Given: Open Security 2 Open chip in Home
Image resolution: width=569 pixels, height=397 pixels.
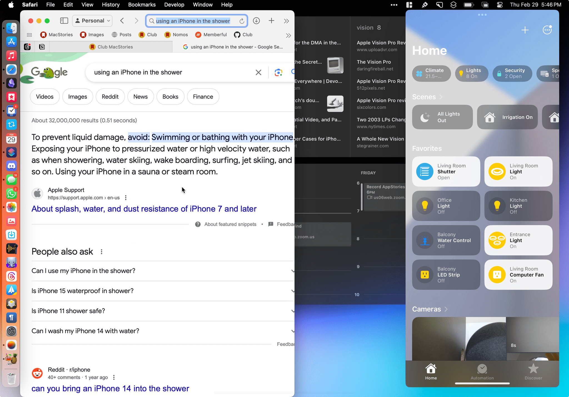Looking at the screenshot, I should (x=512, y=74).
